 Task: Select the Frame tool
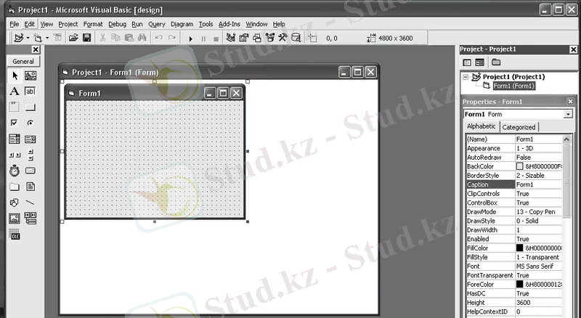point(15,107)
